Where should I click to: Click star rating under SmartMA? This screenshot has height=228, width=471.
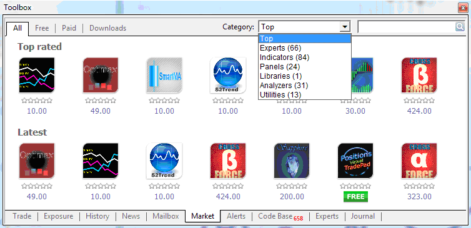(x=164, y=101)
